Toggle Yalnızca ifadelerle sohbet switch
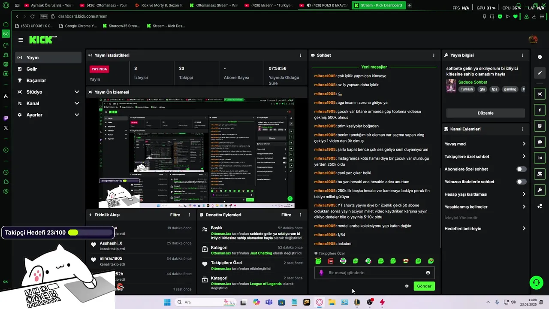 point(521,182)
